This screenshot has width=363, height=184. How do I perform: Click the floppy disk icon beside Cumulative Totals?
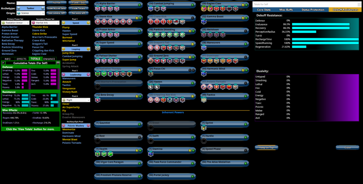coord(58,63)
